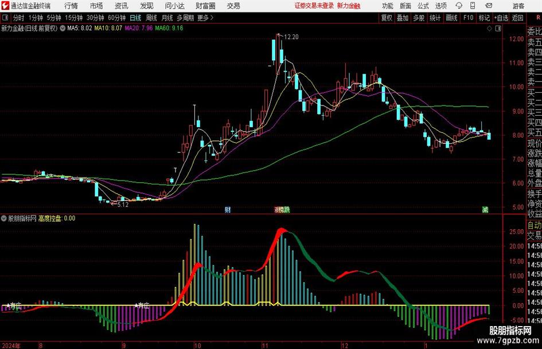Viewport: 542px width, 349px height.
Task: Open the 市场 menu
Action: pos(96,6)
